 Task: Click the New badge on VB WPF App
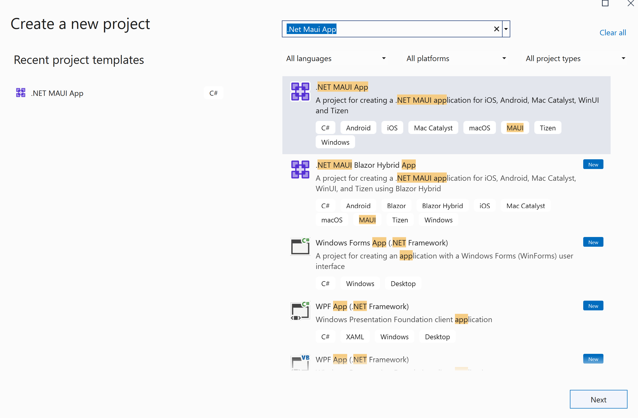(593, 359)
